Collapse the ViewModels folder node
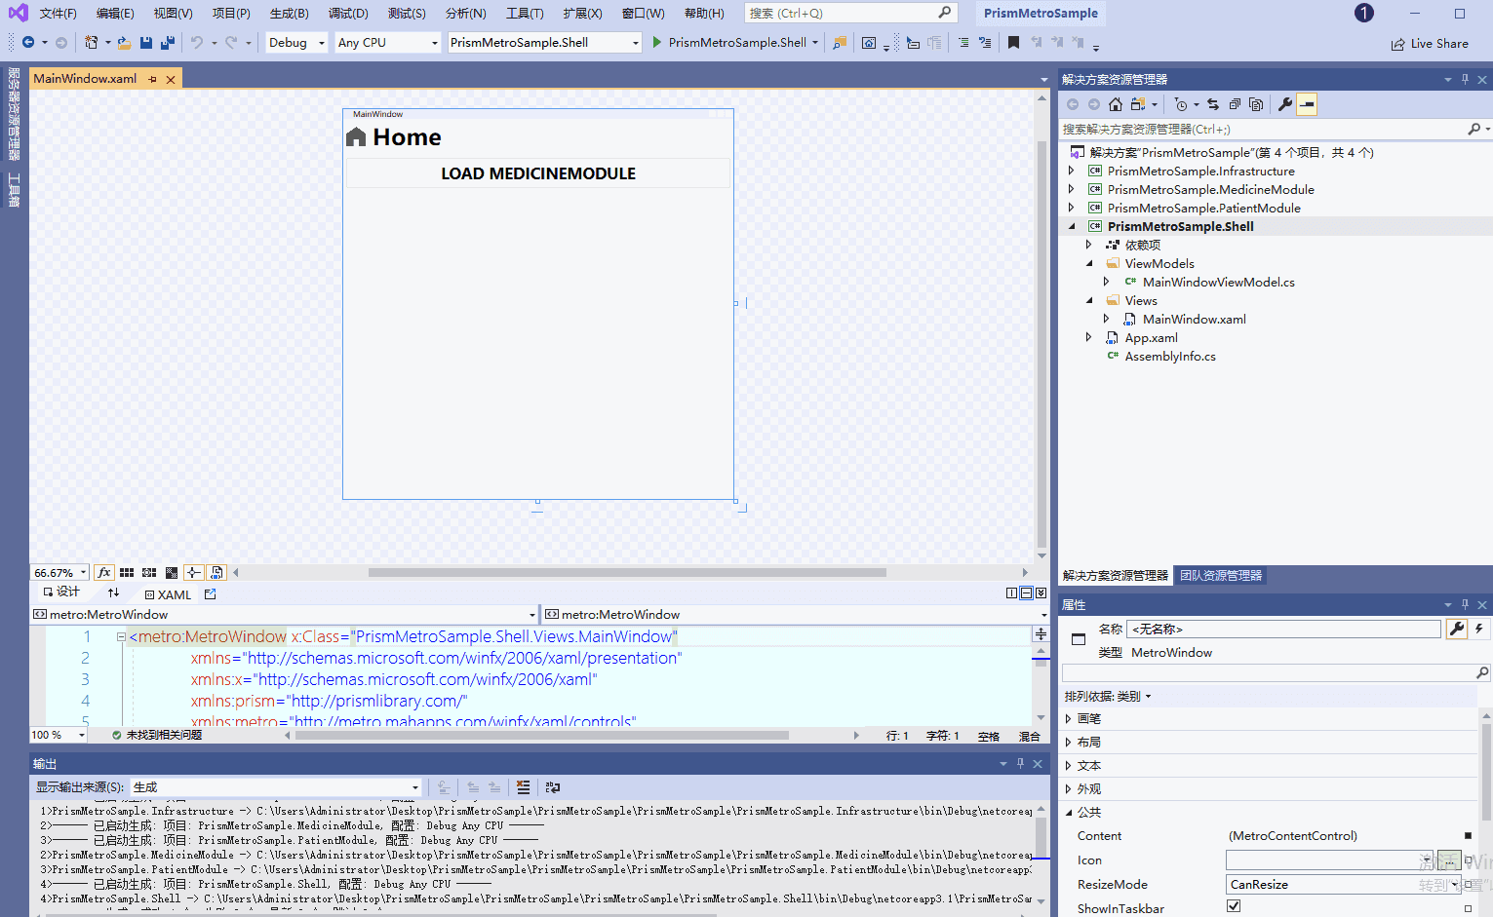The height and width of the screenshot is (917, 1493). [1089, 263]
